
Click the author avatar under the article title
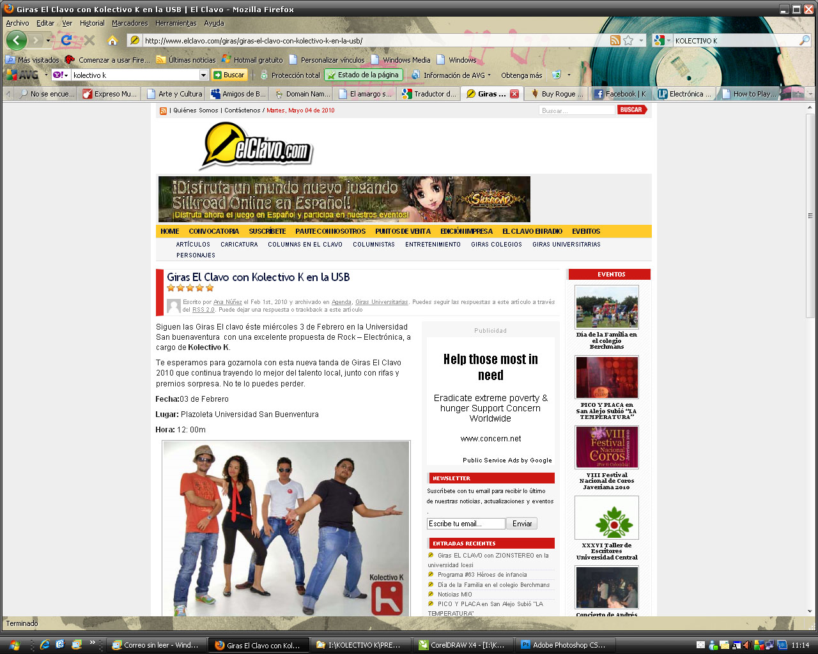click(x=174, y=306)
